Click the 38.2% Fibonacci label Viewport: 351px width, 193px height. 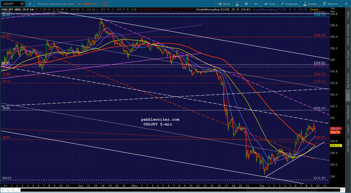click(6, 137)
